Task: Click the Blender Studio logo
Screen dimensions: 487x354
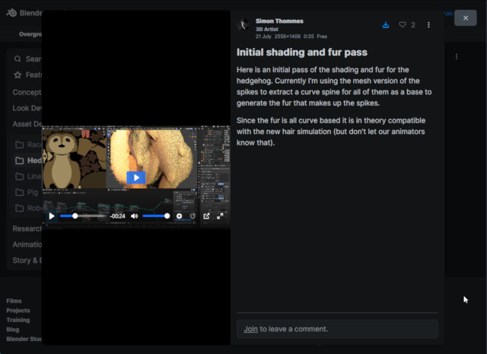Action: point(24,13)
